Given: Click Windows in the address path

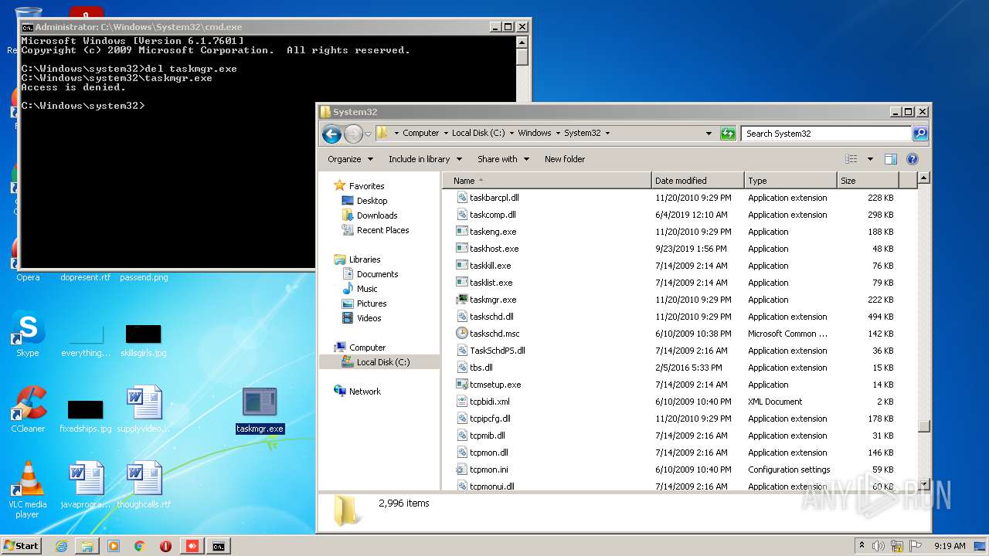Looking at the screenshot, I should point(535,133).
